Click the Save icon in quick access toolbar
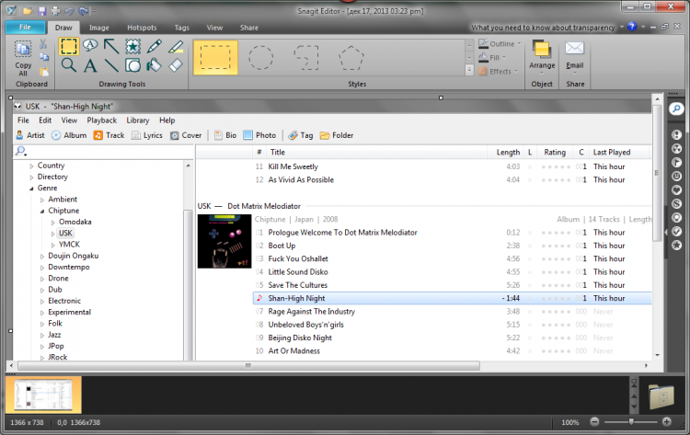Image resolution: width=690 pixels, height=435 pixels. pyautogui.click(x=41, y=10)
